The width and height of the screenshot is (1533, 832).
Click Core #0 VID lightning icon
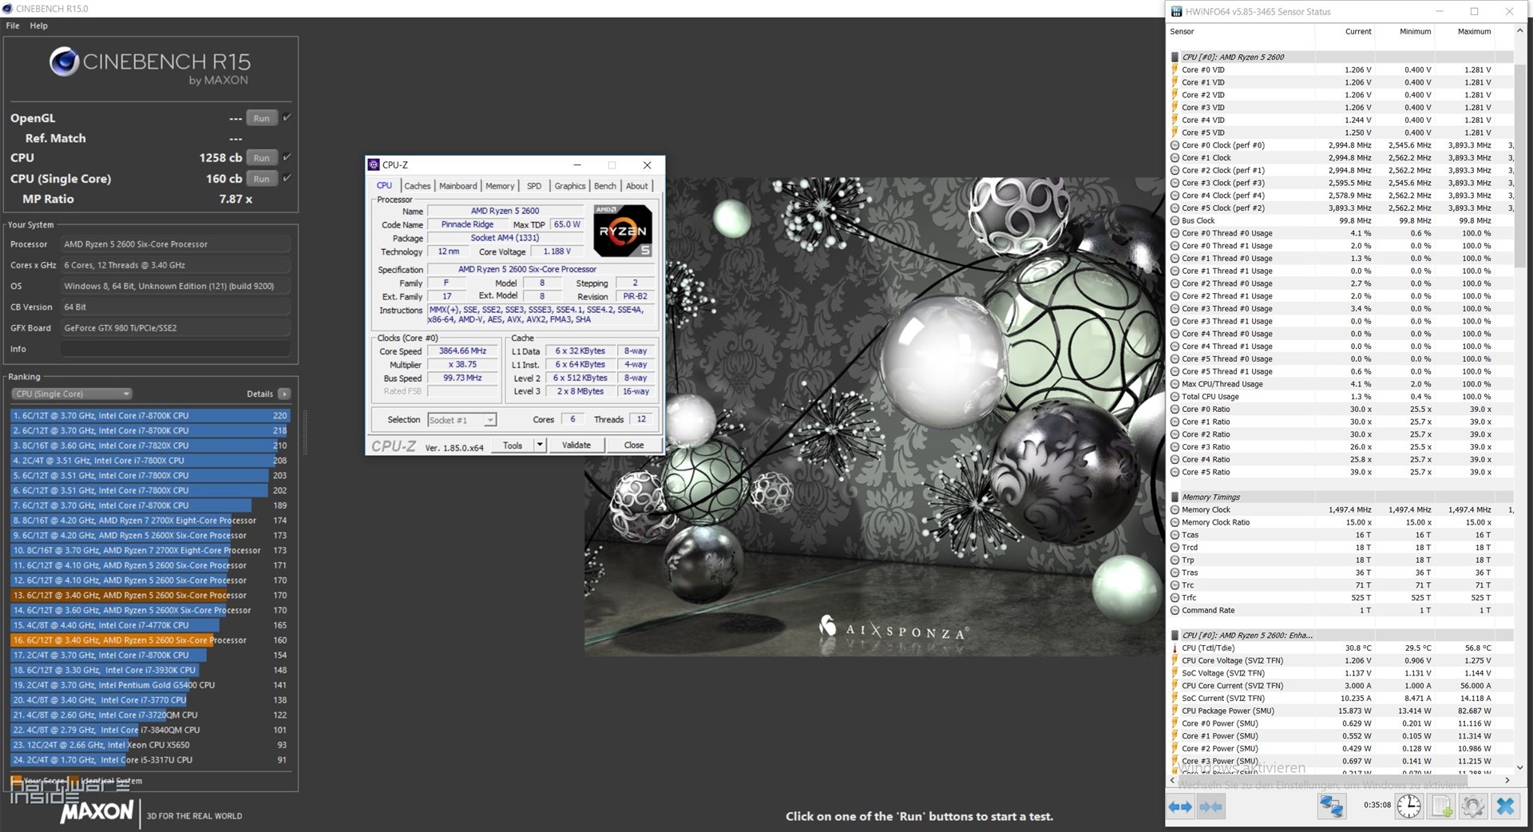point(1175,69)
